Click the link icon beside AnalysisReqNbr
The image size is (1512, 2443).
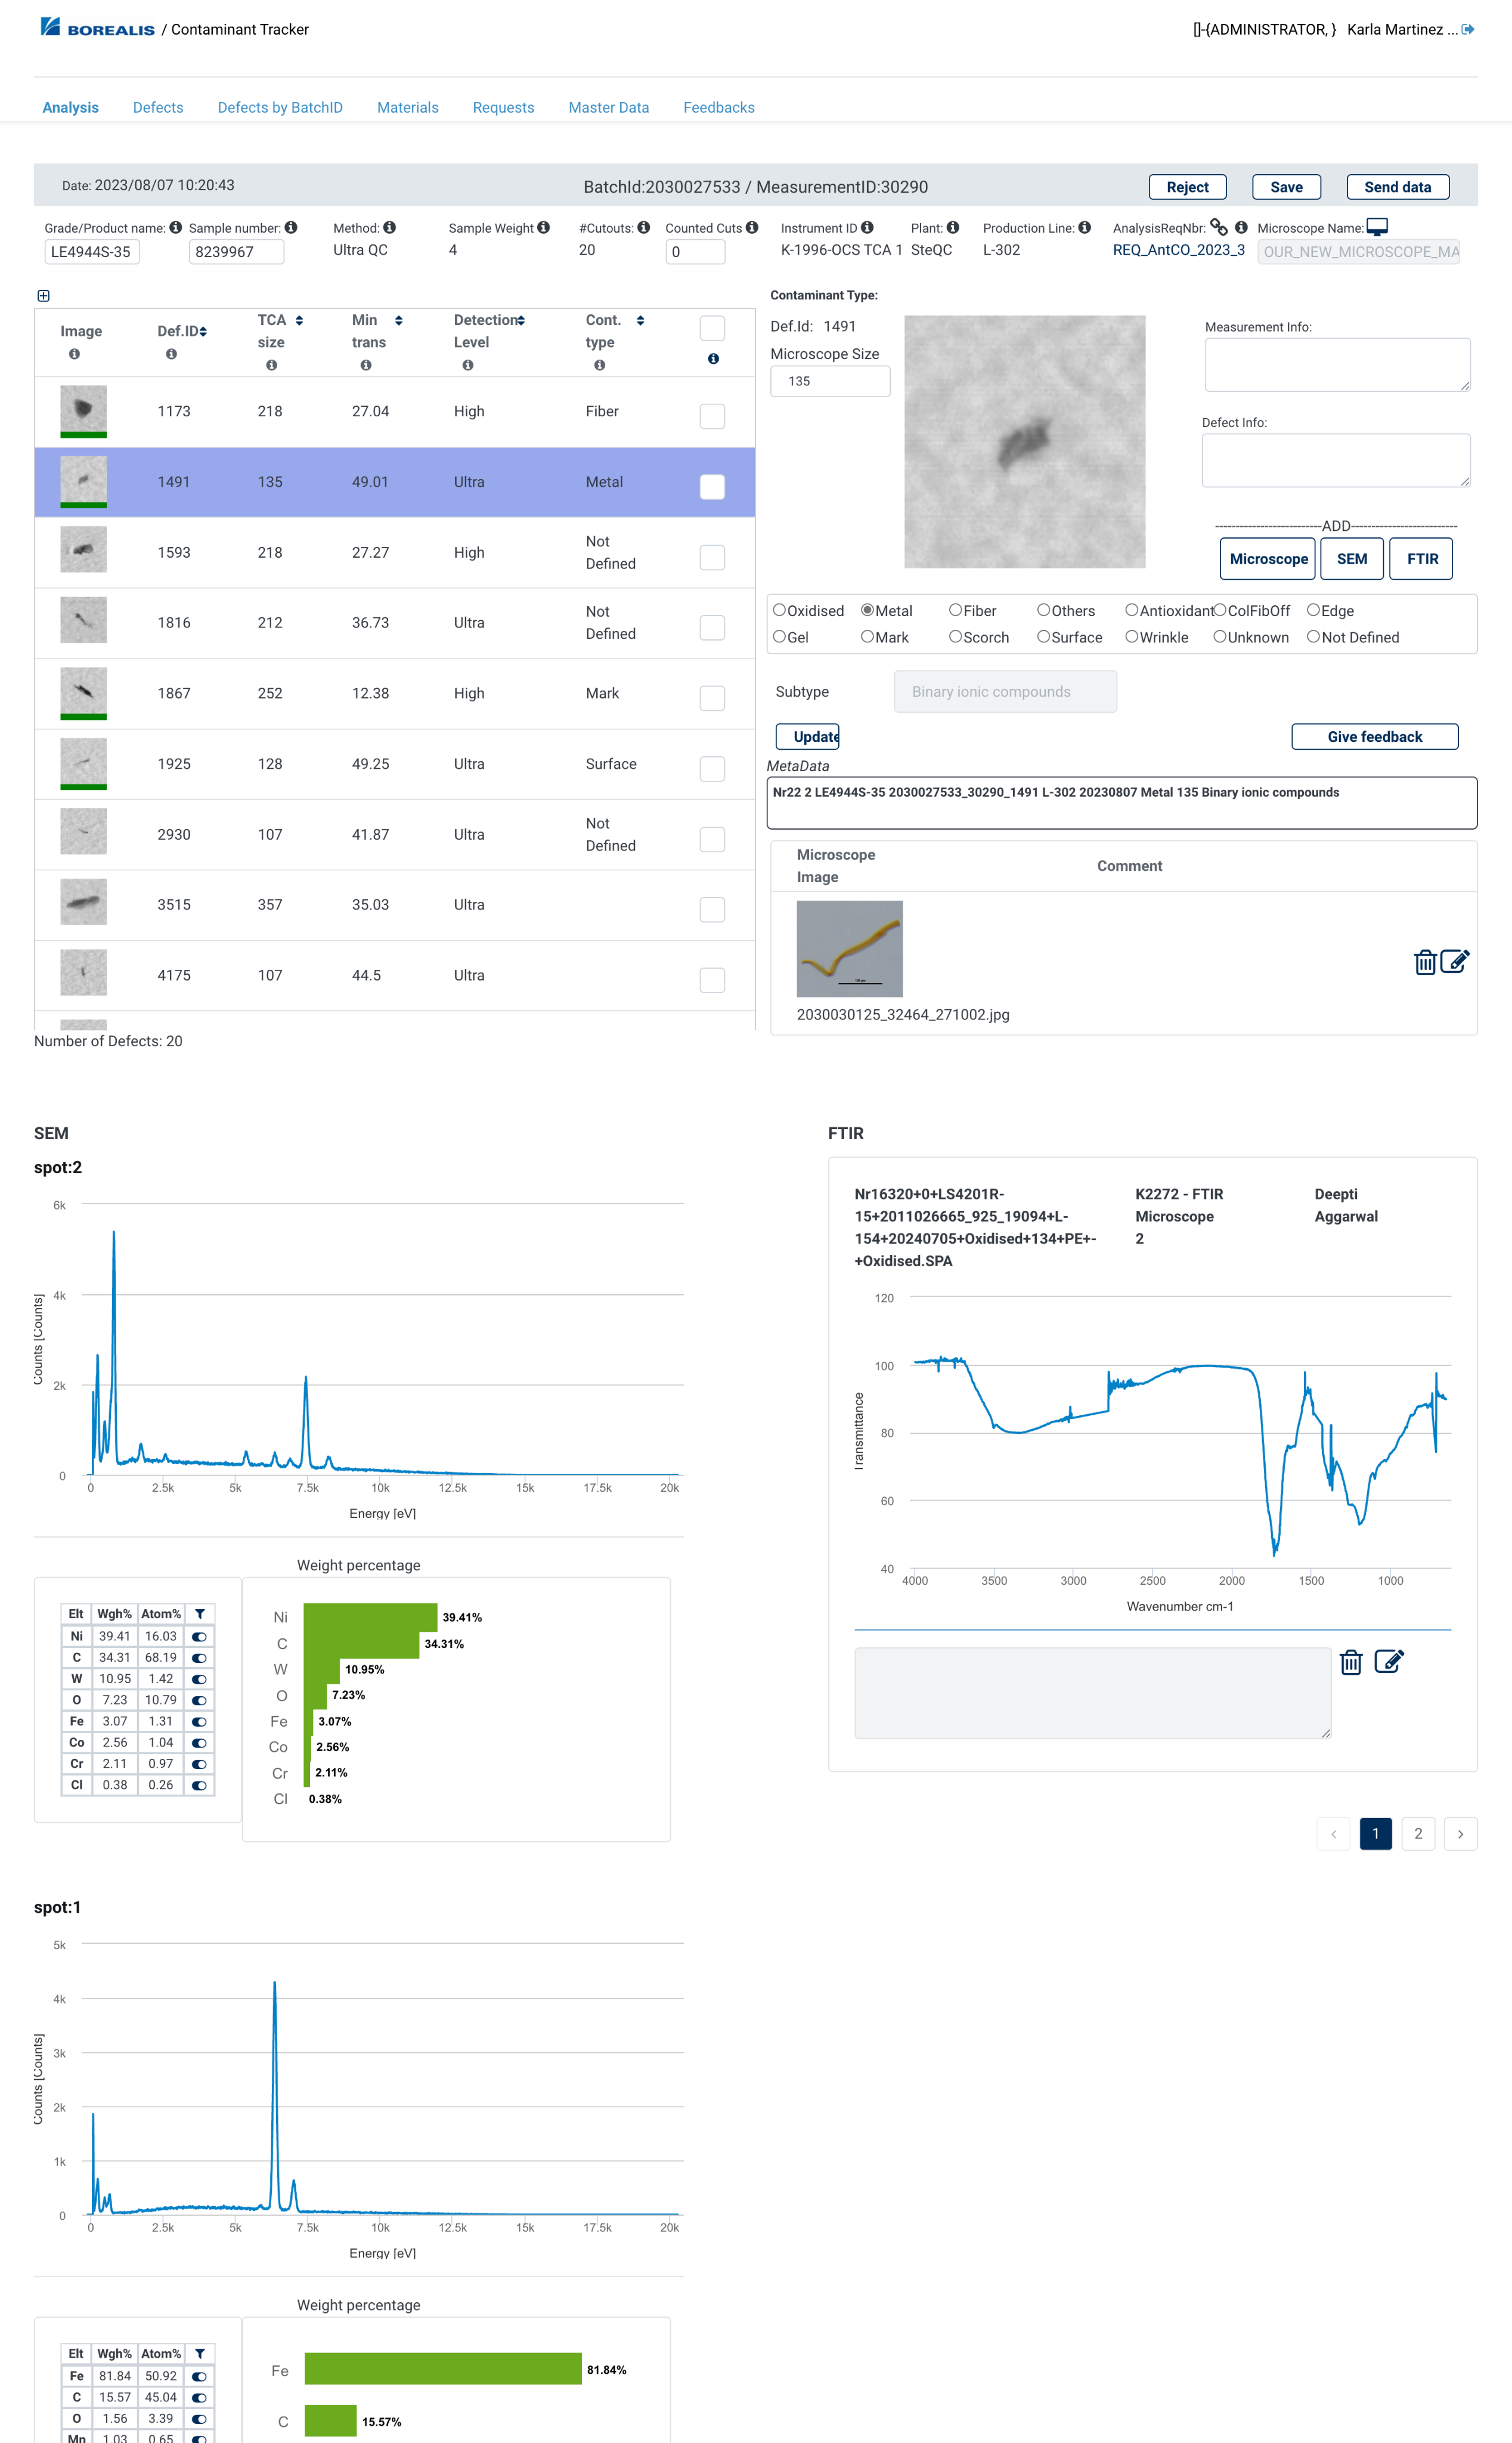1218,227
